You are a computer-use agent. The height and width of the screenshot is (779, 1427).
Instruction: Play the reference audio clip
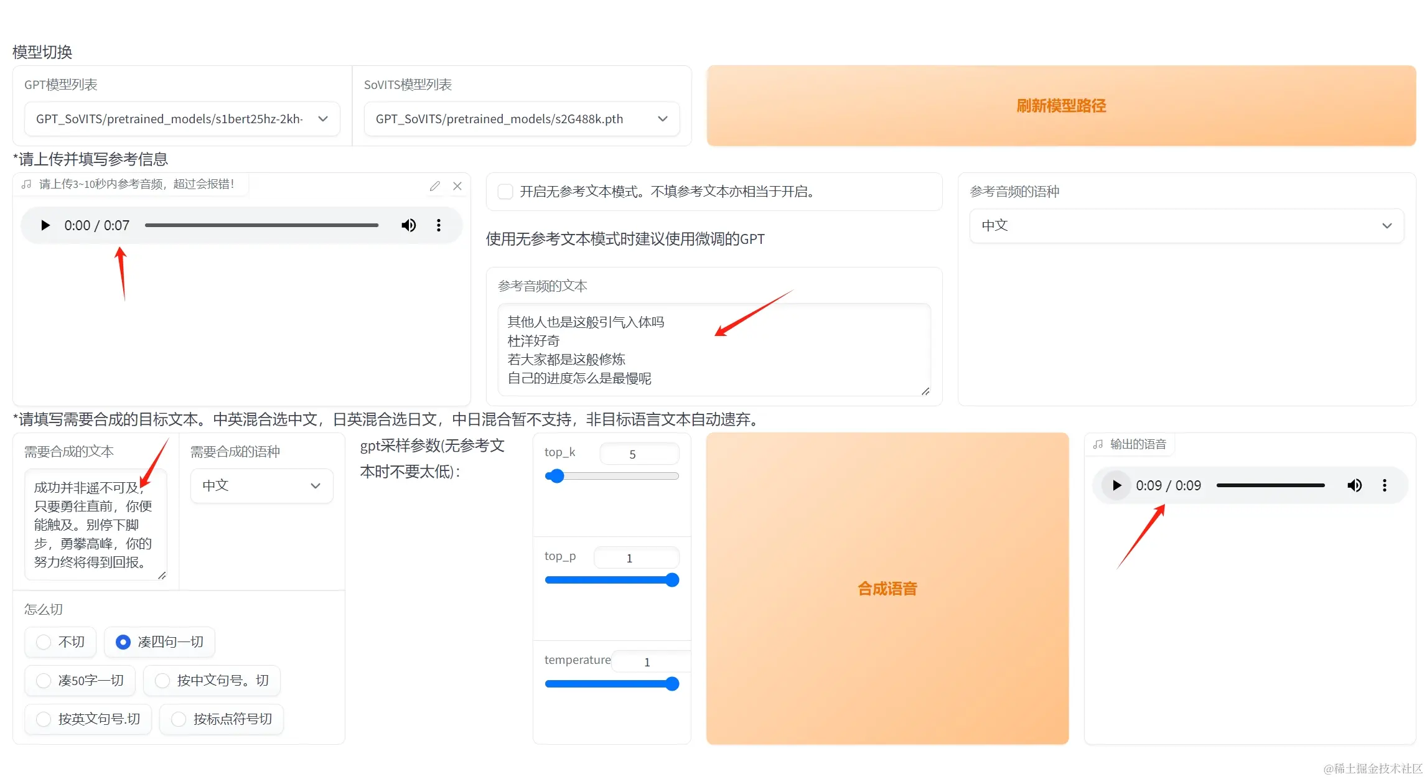pos(45,225)
